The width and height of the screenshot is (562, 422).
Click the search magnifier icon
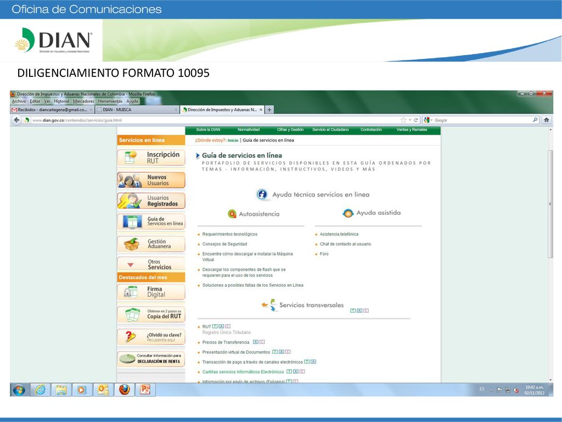pyautogui.click(x=535, y=120)
